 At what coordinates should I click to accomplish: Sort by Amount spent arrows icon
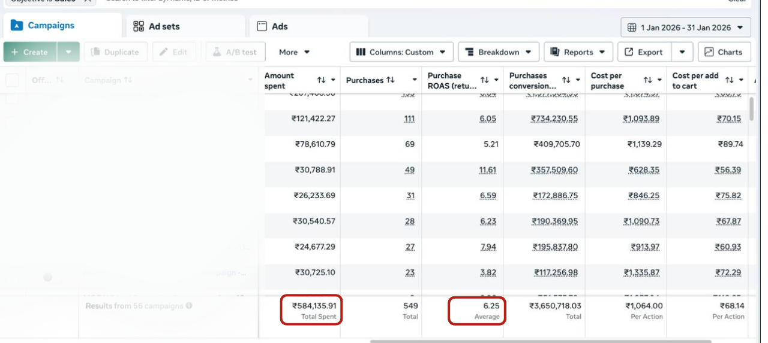[x=321, y=80]
